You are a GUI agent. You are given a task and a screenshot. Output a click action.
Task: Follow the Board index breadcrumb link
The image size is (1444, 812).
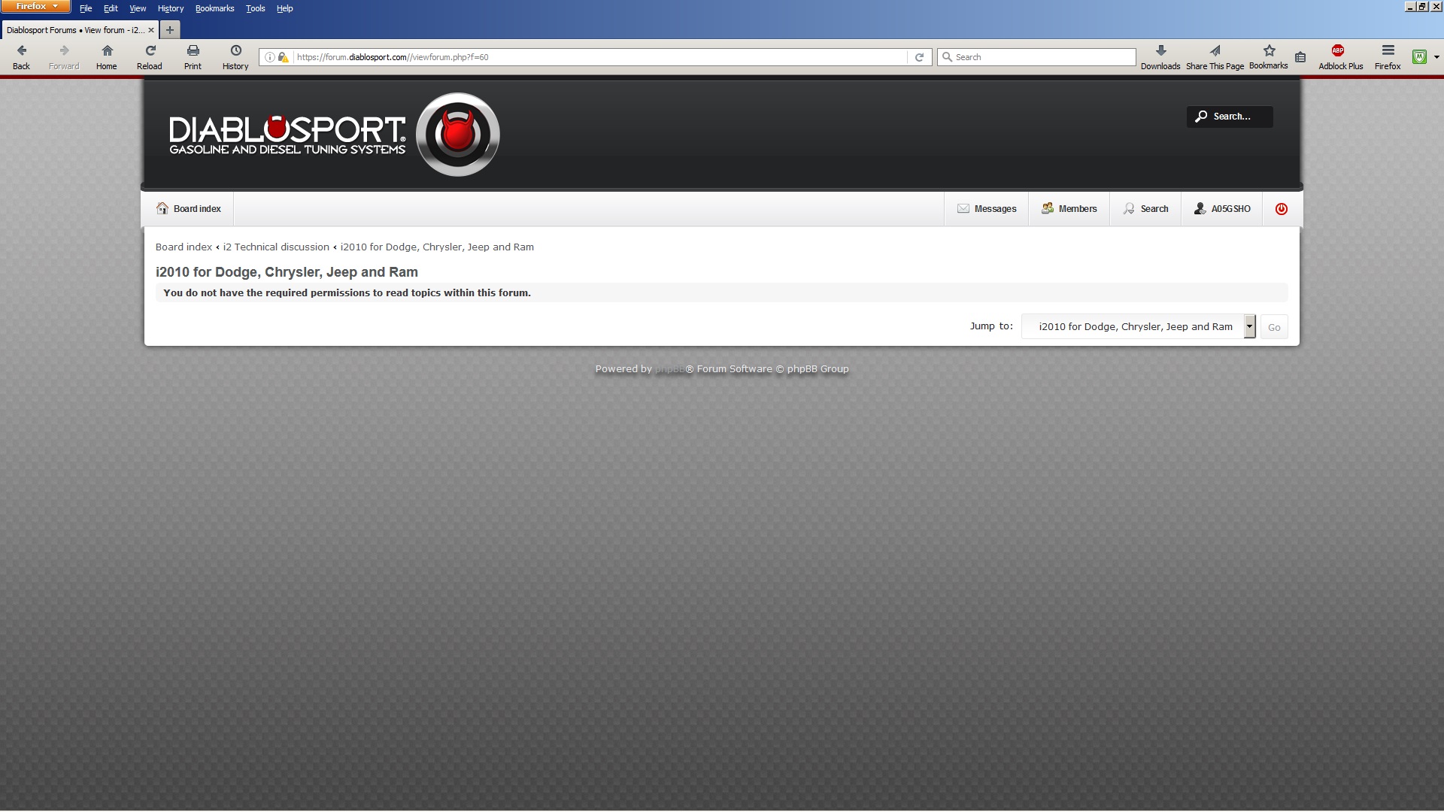[184, 247]
